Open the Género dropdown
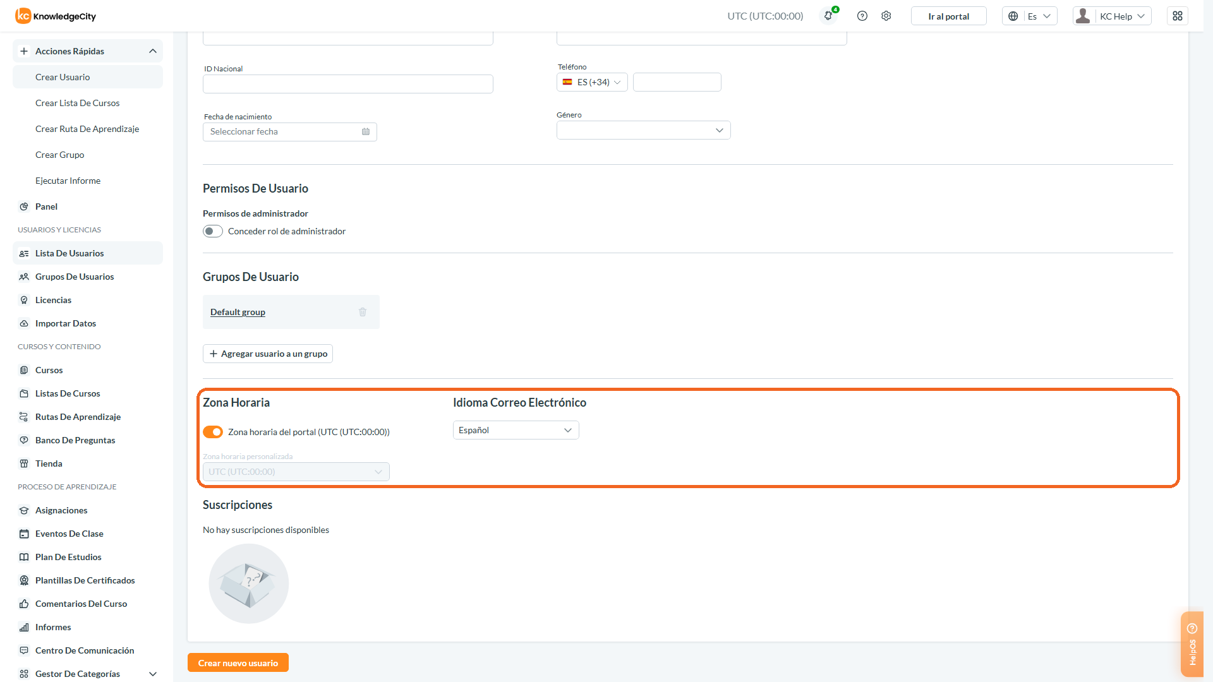 [643, 130]
